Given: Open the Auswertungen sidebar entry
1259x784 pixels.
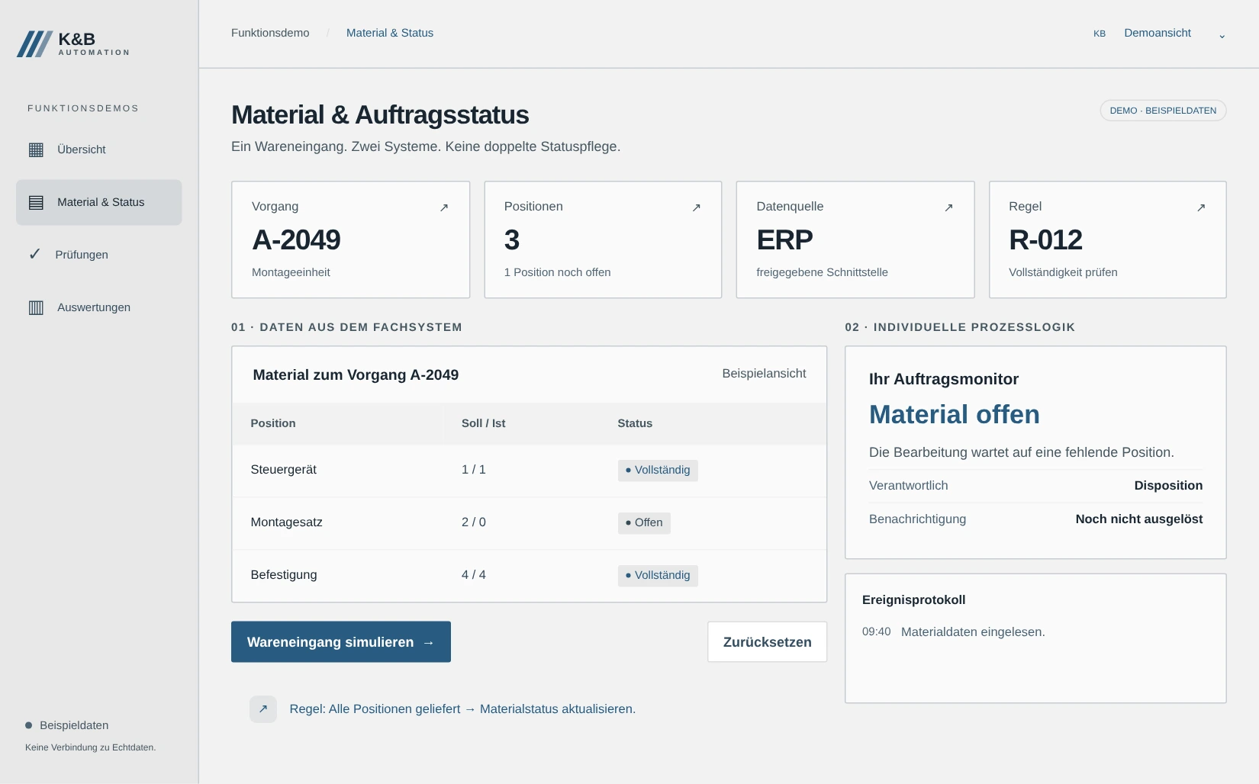Looking at the screenshot, I should tap(99, 307).
